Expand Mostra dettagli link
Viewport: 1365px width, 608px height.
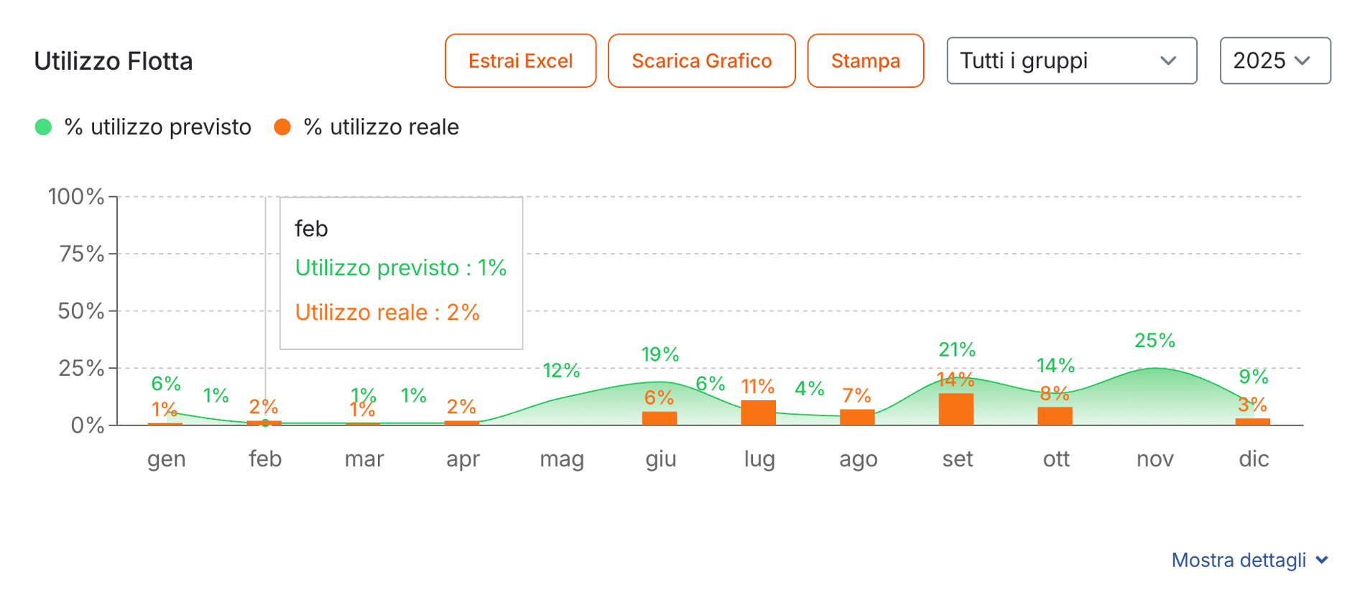click(x=1239, y=560)
